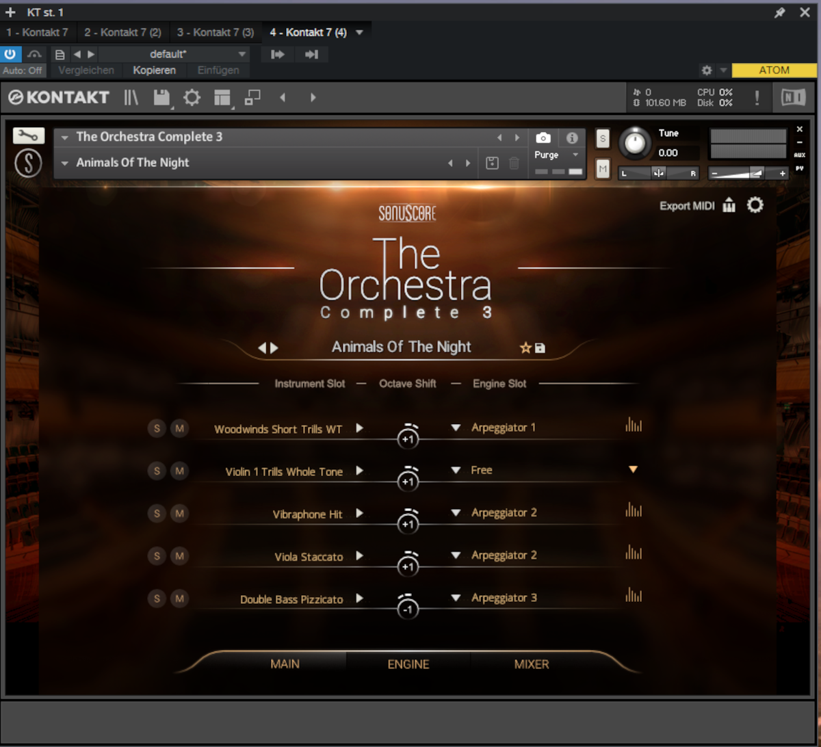The image size is (821, 747).
Task: Save the preset using the disk beside star
Action: pyautogui.click(x=540, y=348)
